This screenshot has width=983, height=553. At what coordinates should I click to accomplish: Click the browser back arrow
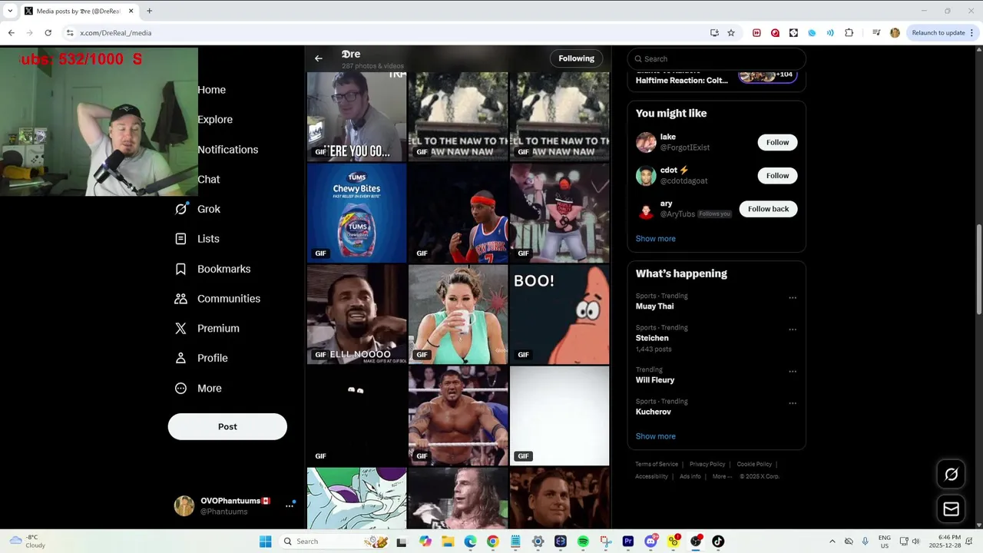coord(12,33)
